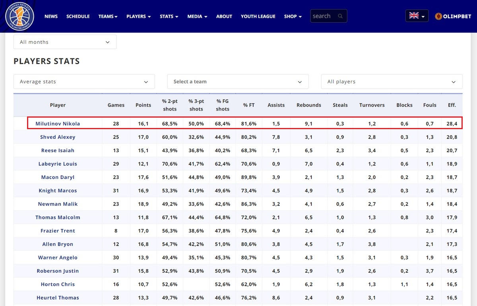
Task: Click the VTB United League logo
Action: pyautogui.click(x=19, y=16)
